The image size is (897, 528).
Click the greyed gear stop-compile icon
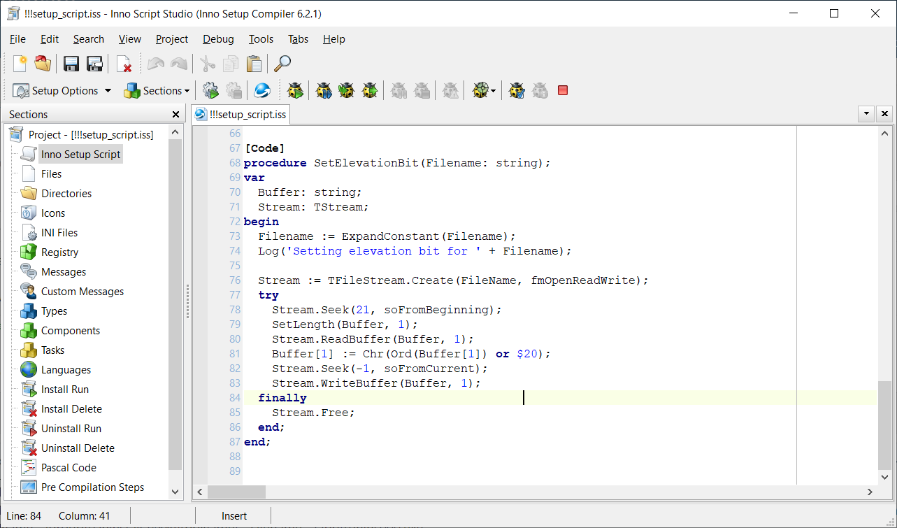pos(234,90)
